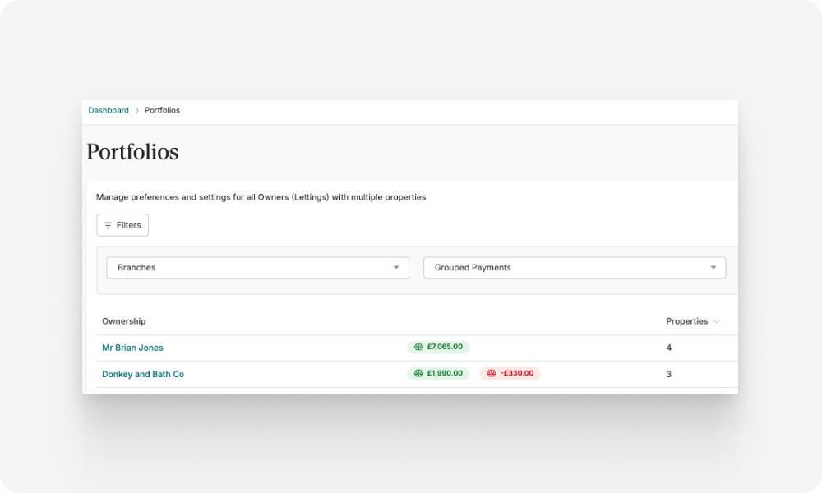Click the -£330.00 negative balance badge

coord(510,373)
